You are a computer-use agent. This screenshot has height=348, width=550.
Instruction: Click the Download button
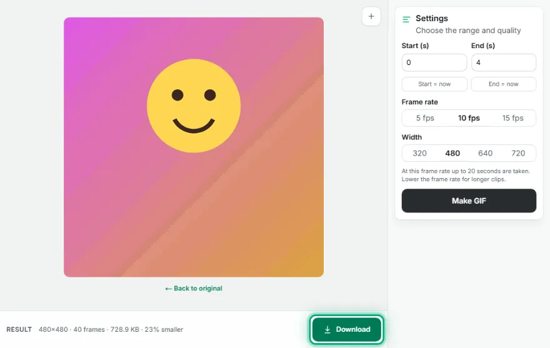pyautogui.click(x=346, y=329)
